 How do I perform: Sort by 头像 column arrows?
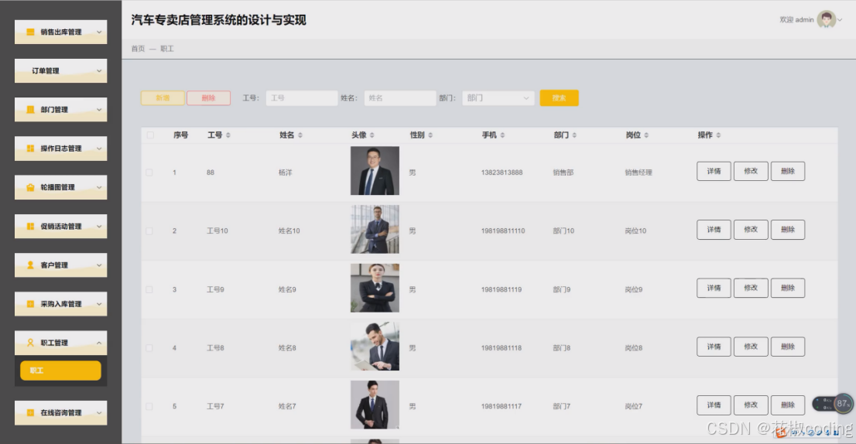click(x=372, y=135)
